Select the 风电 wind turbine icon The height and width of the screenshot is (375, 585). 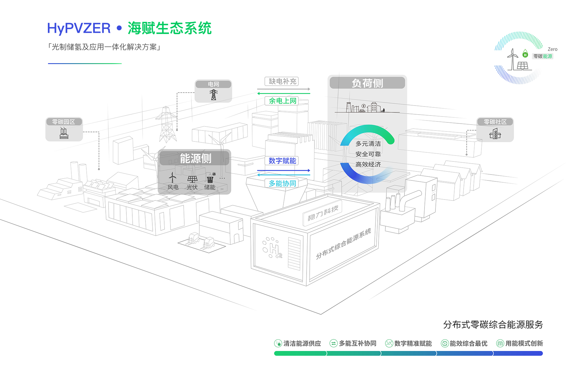pyautogui.click(x=172, y=178)
